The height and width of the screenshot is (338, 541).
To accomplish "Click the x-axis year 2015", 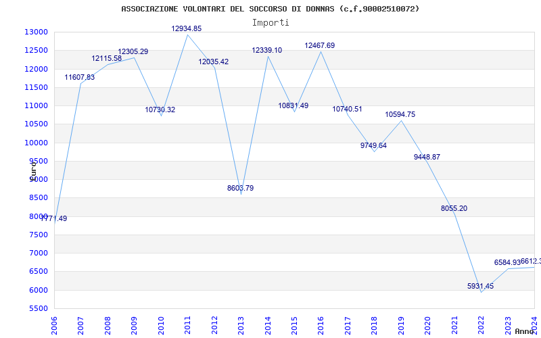I will 295,325.
